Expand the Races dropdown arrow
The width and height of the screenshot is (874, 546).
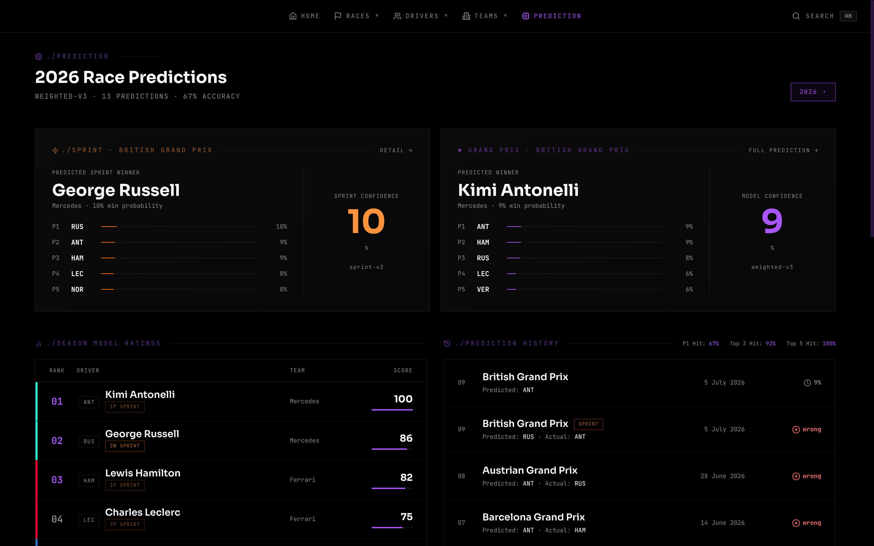[x=377, y=16]
